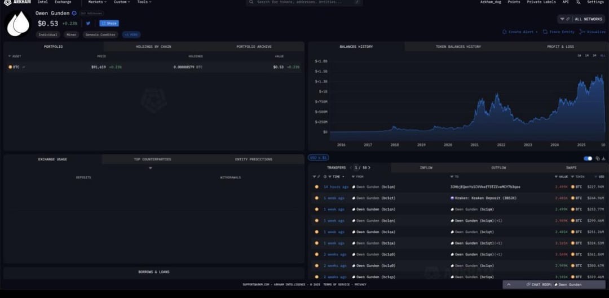Open the Custom dropdown menu
This screenshot has width=609, height=298.
click(122, 2)
